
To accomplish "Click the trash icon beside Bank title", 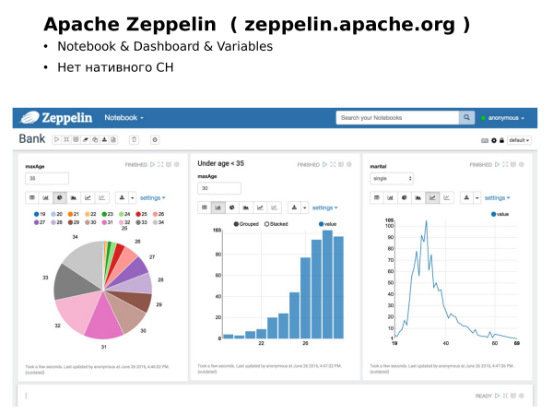I will (x=134, y=139).
